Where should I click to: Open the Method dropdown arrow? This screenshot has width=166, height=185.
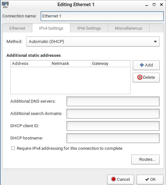coord(155,42)
